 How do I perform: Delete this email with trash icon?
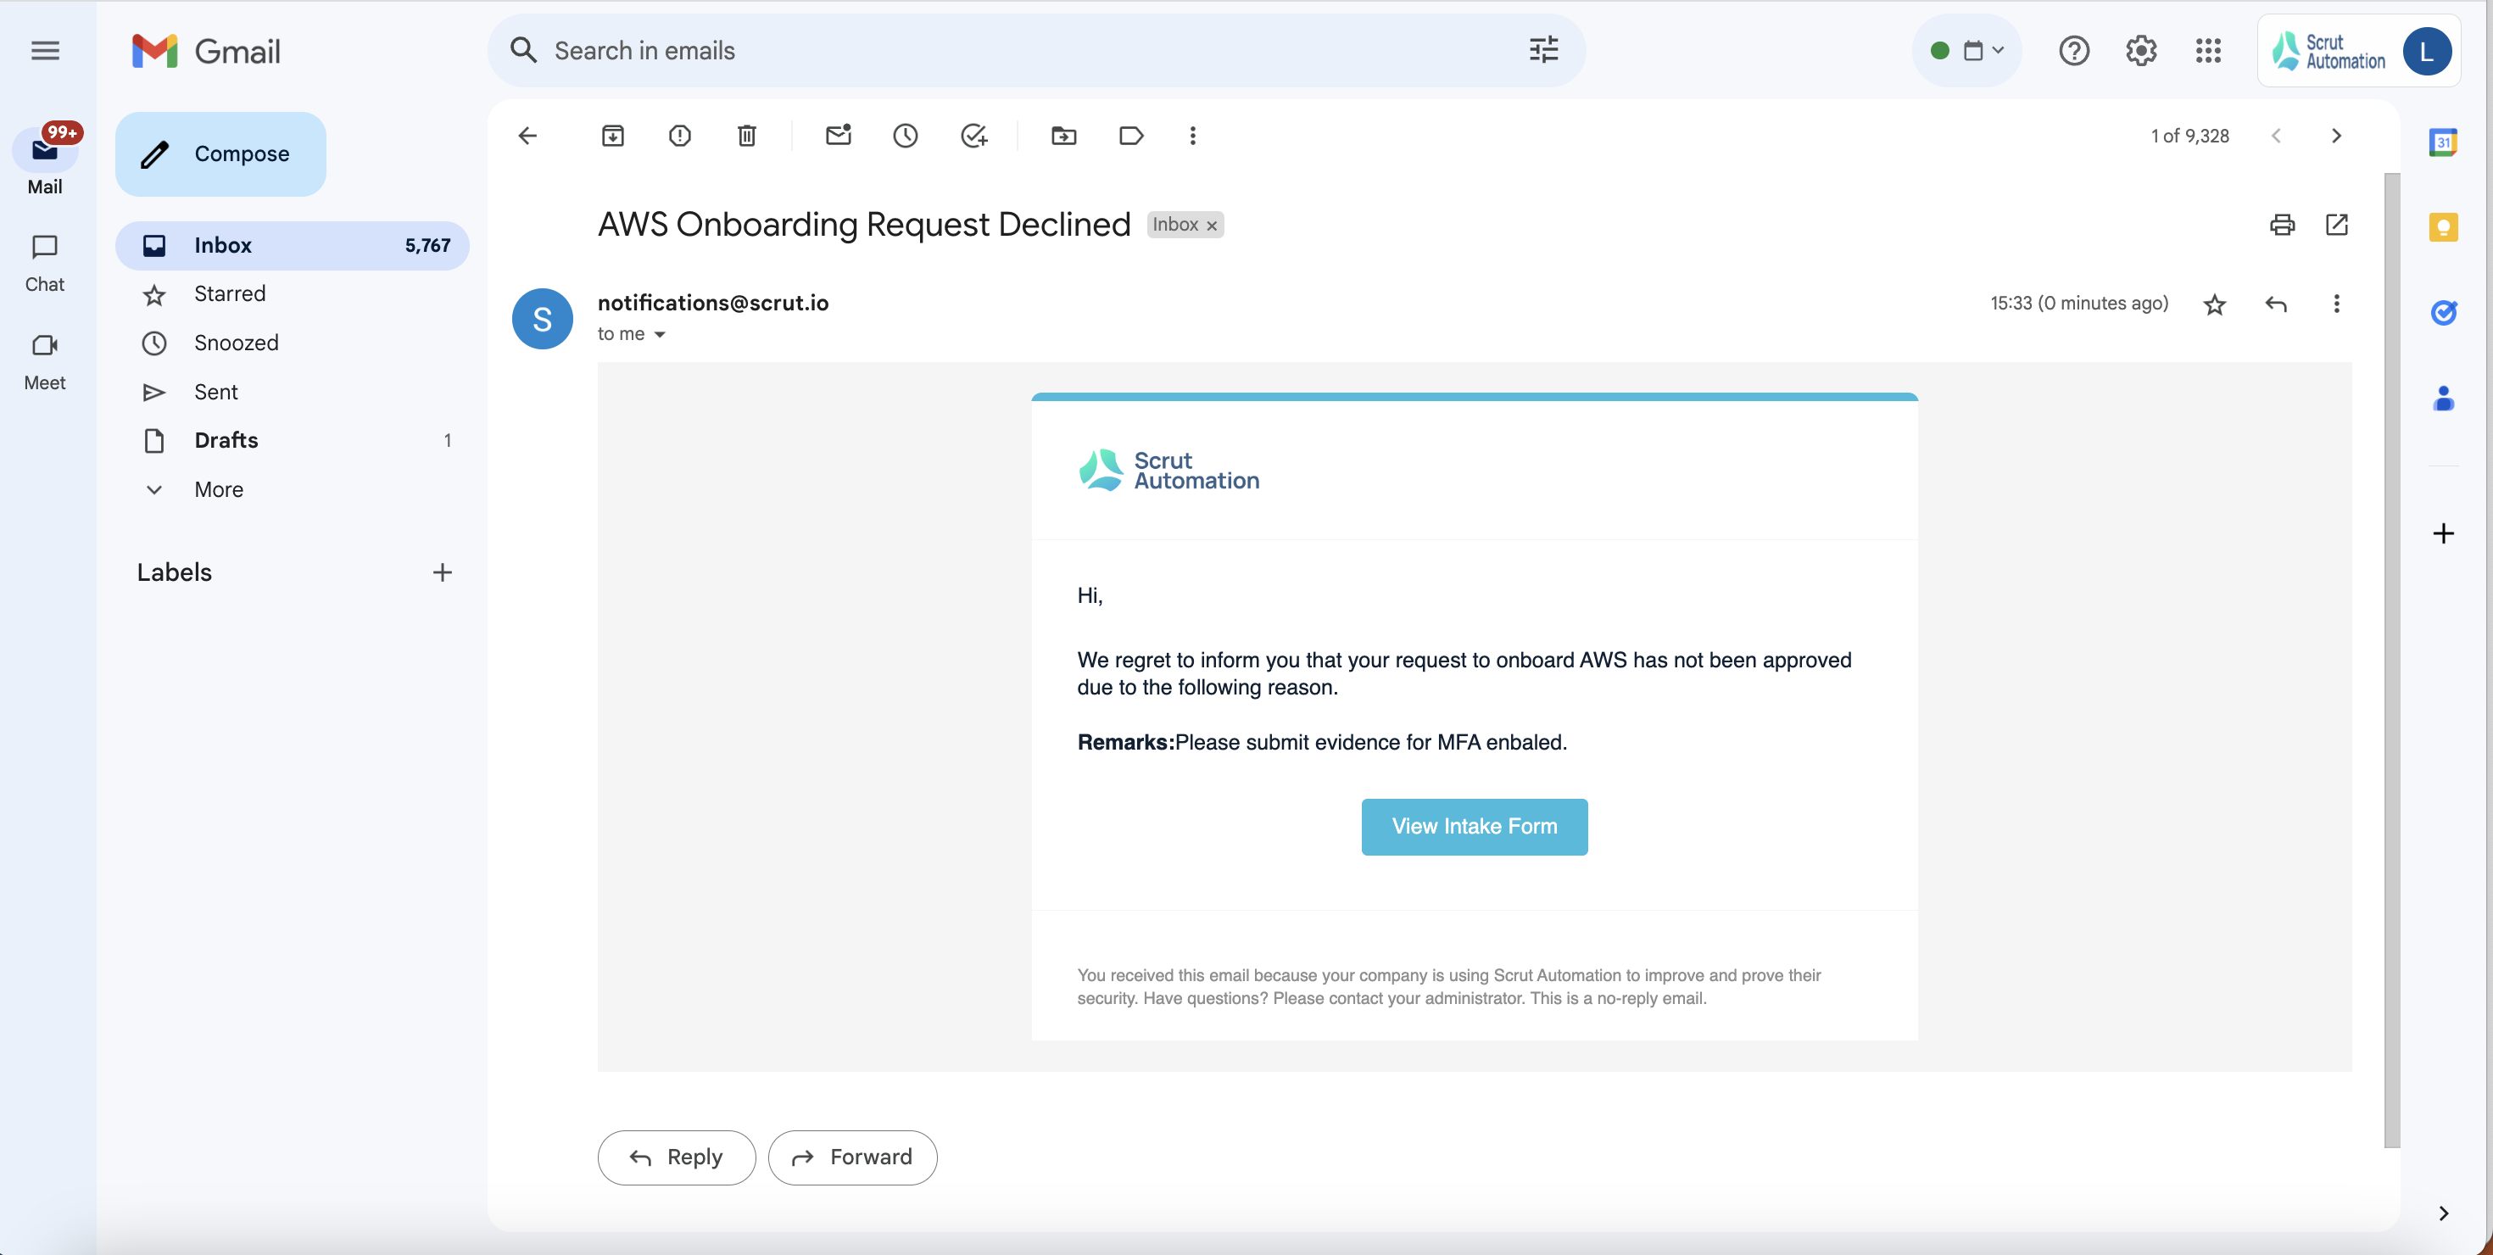click(746, 136)
